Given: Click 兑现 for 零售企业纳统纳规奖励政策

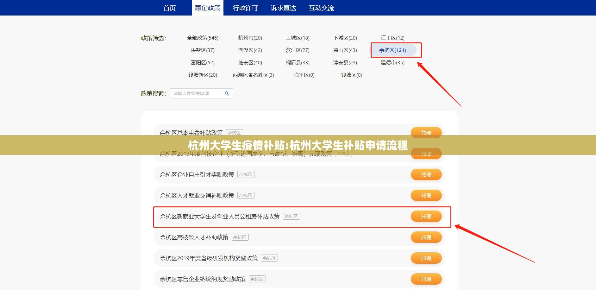Looking at the screenshot, I should coord(426,279).
